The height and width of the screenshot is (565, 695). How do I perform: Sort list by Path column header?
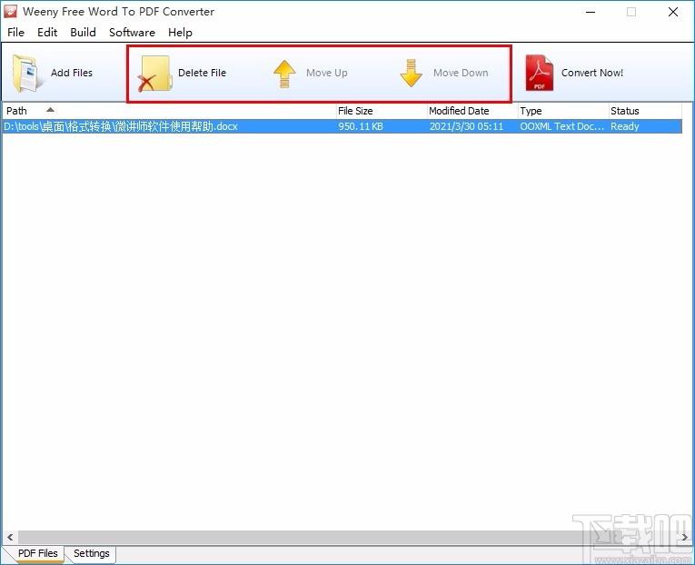(x=169, y=111)
